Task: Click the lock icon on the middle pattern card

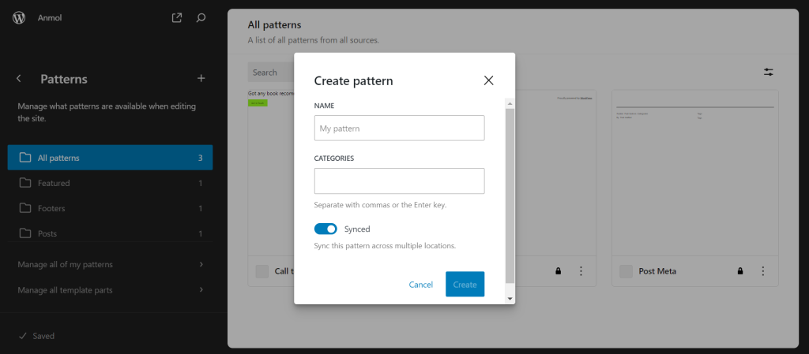Action: (x=559, y=271)
